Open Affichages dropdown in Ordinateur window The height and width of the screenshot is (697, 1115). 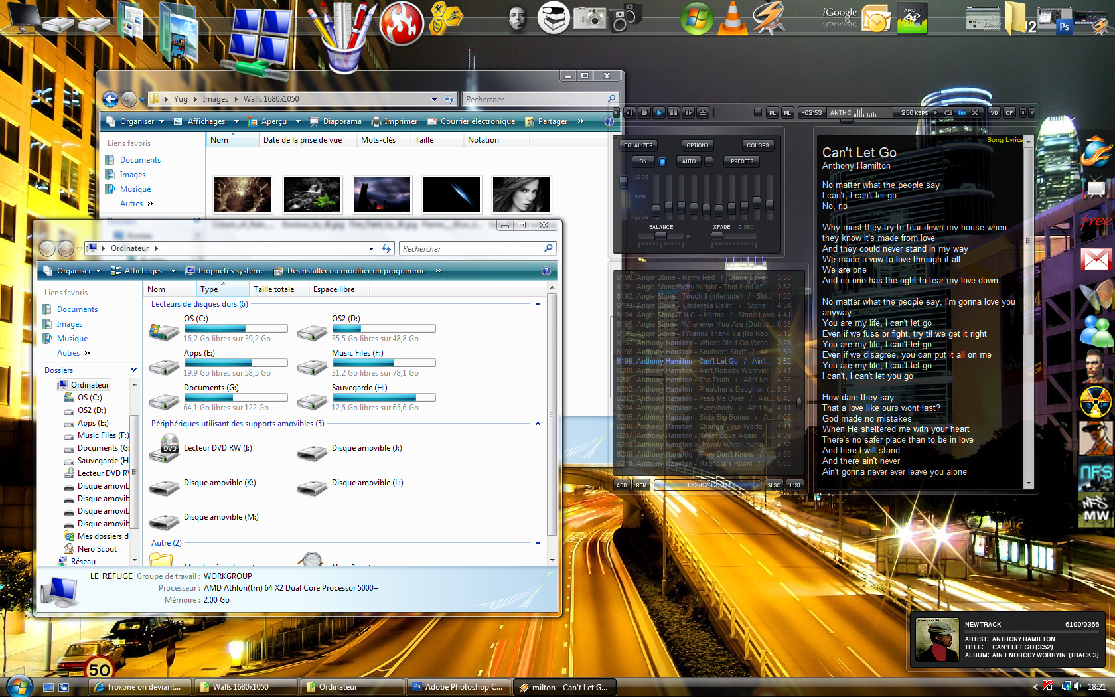[143, 271]
